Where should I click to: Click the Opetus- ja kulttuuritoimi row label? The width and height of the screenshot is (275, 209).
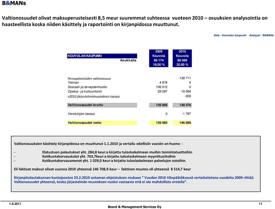click(85, 91)
